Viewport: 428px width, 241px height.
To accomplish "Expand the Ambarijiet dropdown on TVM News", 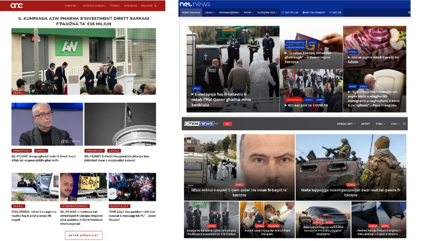I will point(346,124).
